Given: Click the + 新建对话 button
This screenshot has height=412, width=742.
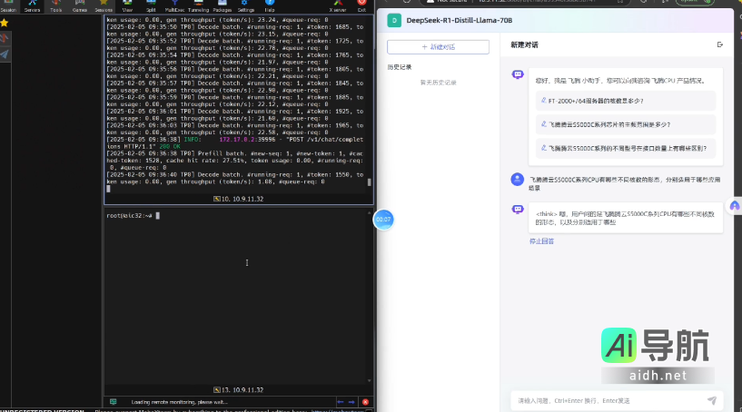Looking at the screenshot, I should point(438,47).
